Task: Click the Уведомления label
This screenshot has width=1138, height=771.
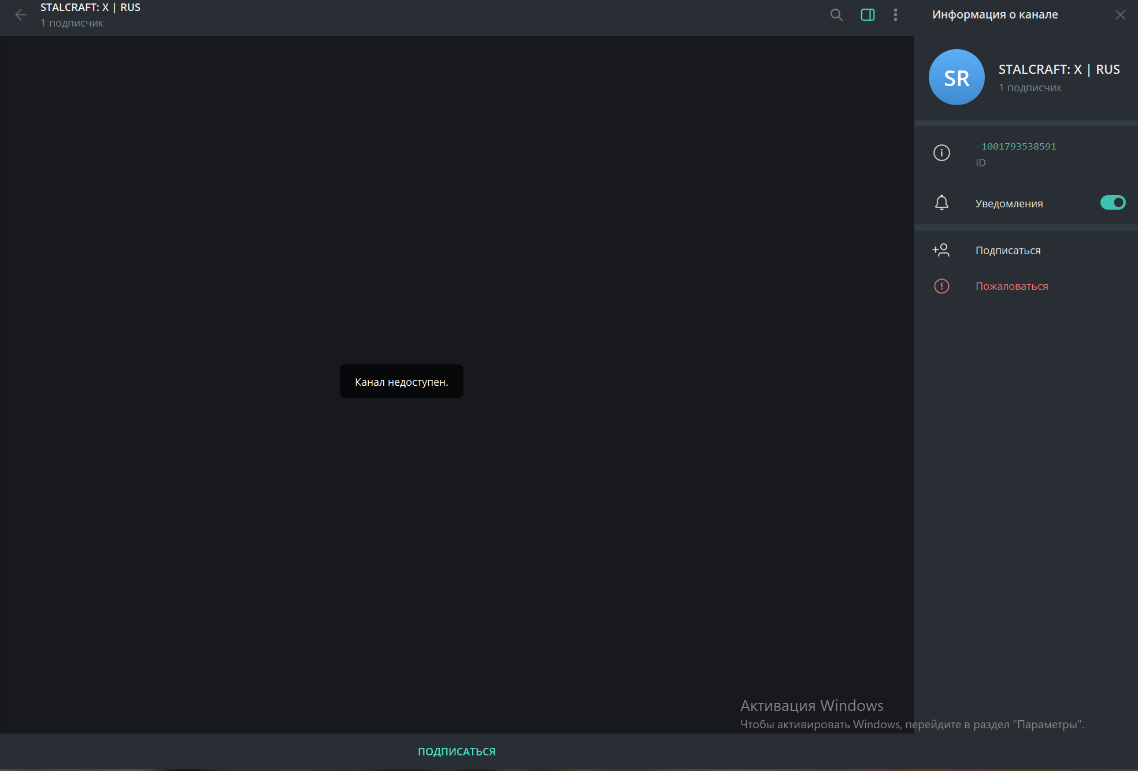Action: pos(1009,204)
